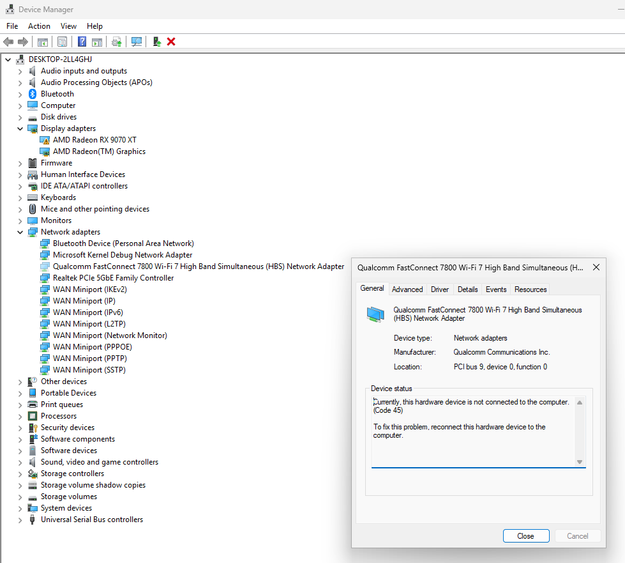This screenshot has height=563, width=625.
Task: Click the Firmware chip icon
Action: 33,163
